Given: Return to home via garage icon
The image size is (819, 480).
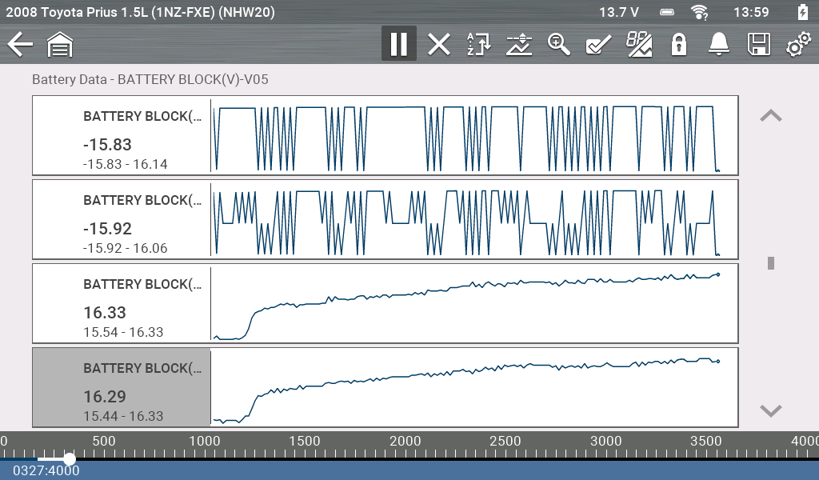Looking at the screenshot, I should pos(60,45).
